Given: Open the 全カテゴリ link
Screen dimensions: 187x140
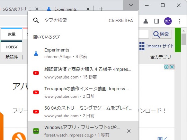Looking at the screenshot, I should pyautogui.click(x=161, y=57).
